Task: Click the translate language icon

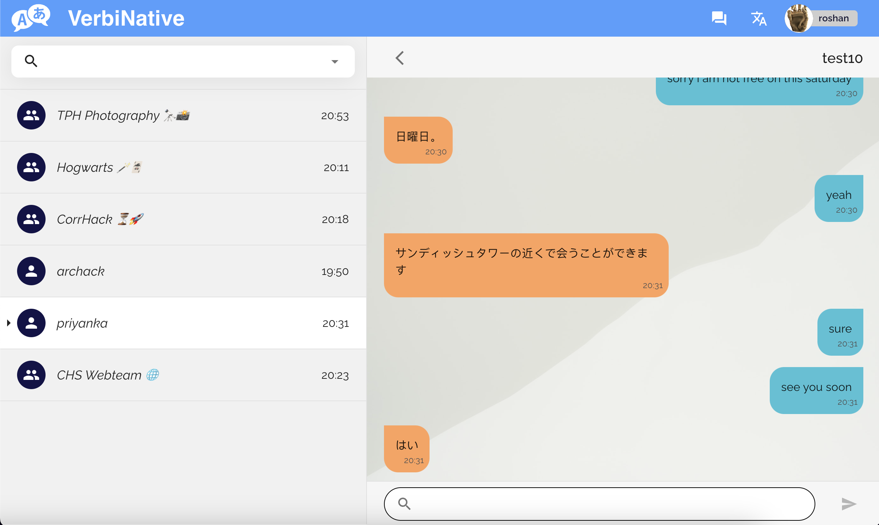Action: pyautogui.click(x=758, y=18)
